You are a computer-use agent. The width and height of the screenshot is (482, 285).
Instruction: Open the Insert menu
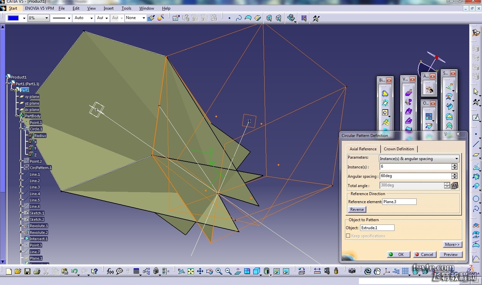109,8
